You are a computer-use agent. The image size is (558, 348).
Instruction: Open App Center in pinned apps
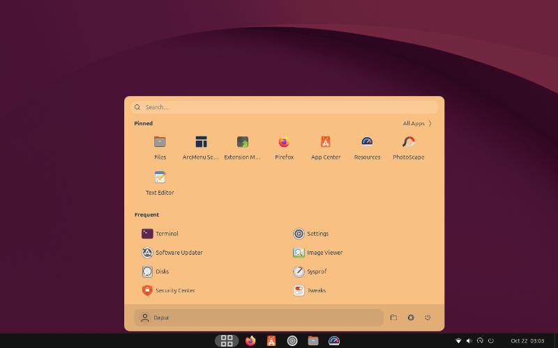coord(326,148)
